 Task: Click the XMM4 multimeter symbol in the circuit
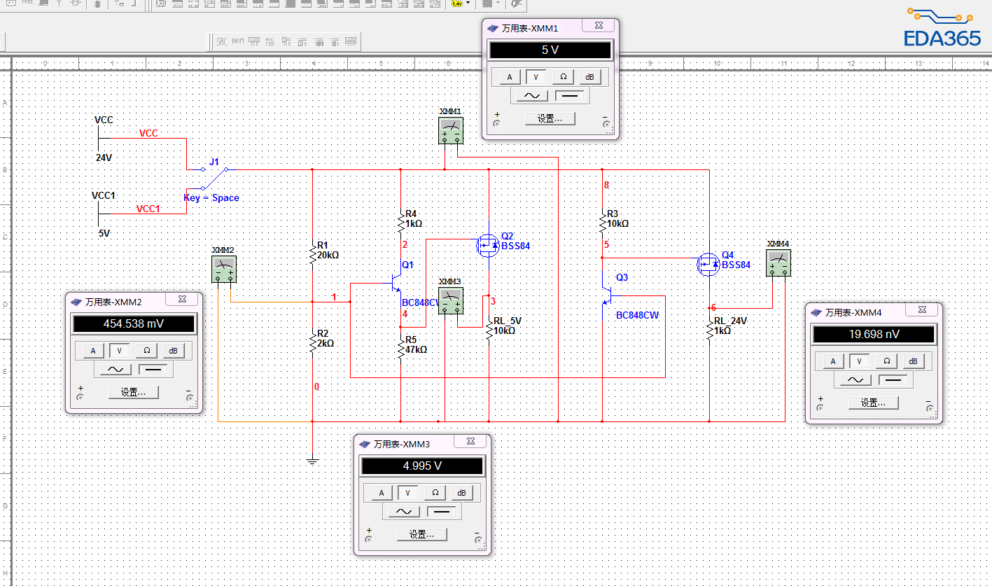click(778, 263)
